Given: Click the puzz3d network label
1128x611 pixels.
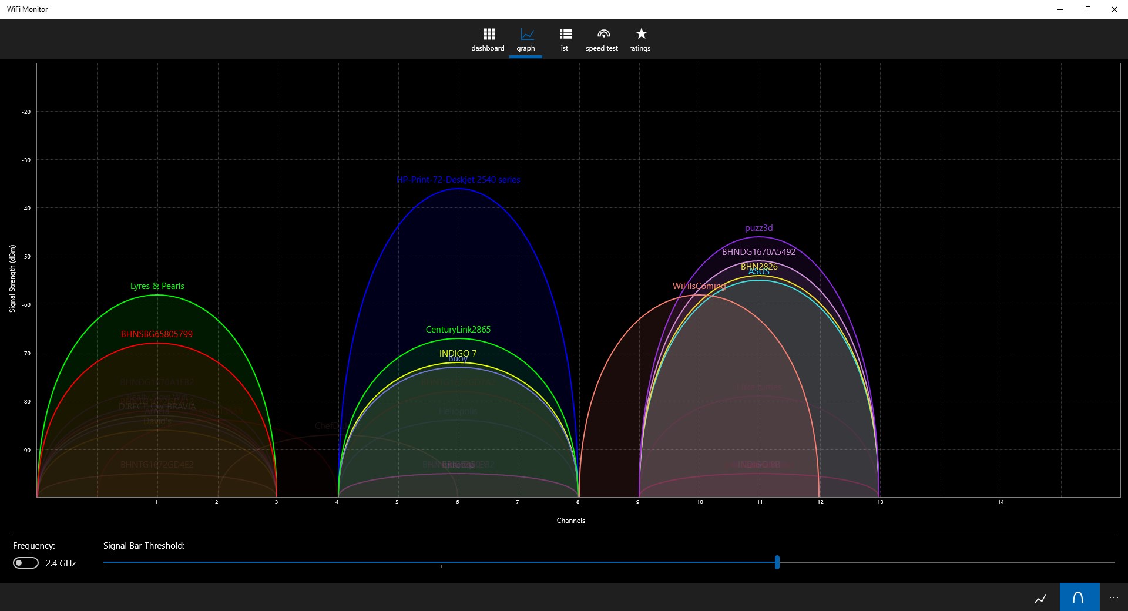Looking at the screenshot, I should click(758, 228).
